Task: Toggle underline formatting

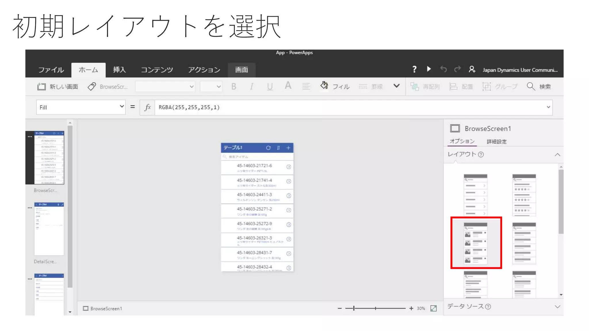Action: click(x=270, y=86)
